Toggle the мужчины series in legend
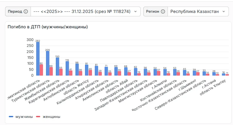 tap(21, 117)
